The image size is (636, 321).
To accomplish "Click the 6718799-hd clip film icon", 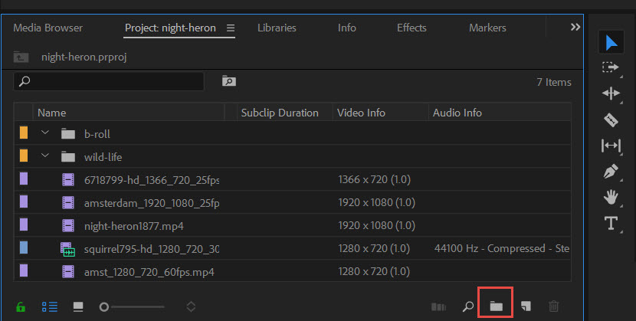I will pos(68,179).
